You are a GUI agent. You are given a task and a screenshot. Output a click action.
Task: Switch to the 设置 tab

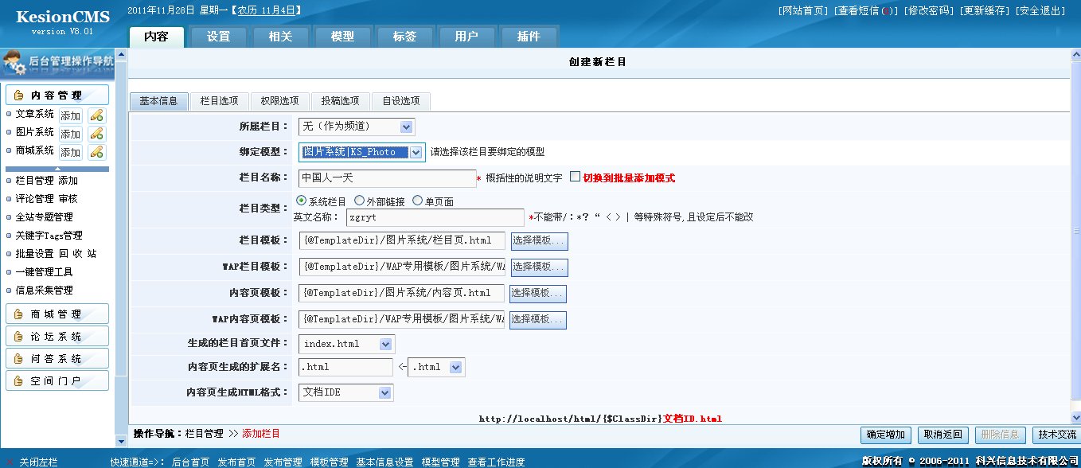tap(218, 35)
